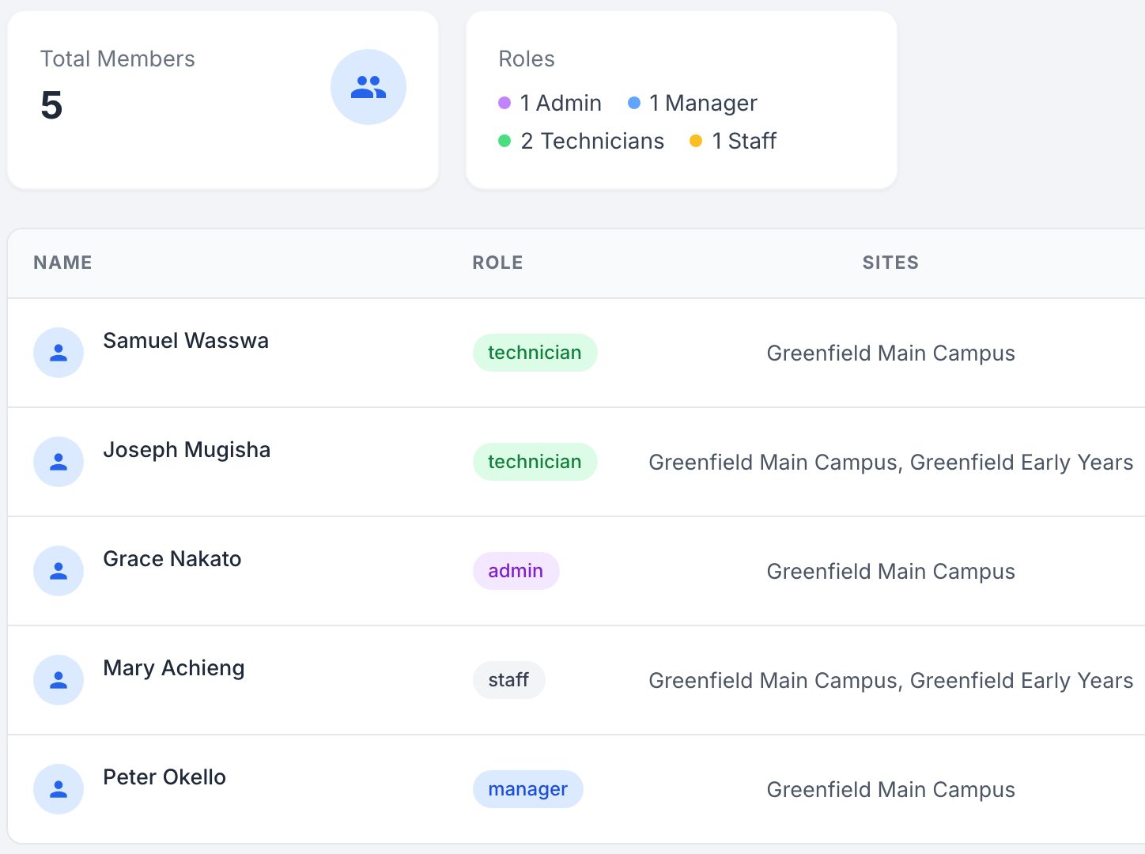Click the 1 Manager role count

(x=703, y=103)
